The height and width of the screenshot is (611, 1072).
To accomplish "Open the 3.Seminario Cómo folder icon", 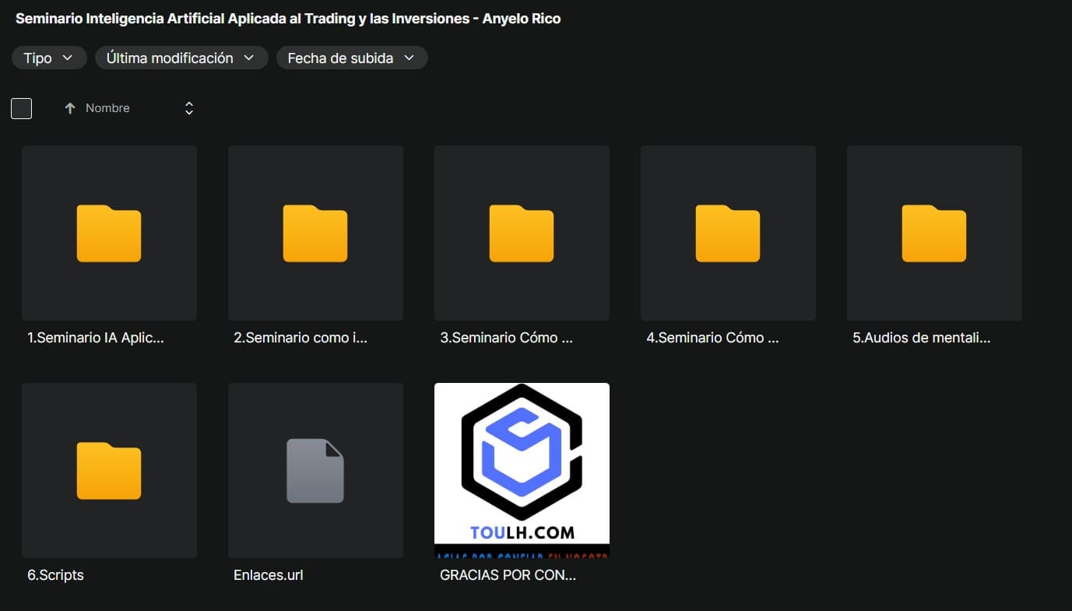I will point(522,234).
